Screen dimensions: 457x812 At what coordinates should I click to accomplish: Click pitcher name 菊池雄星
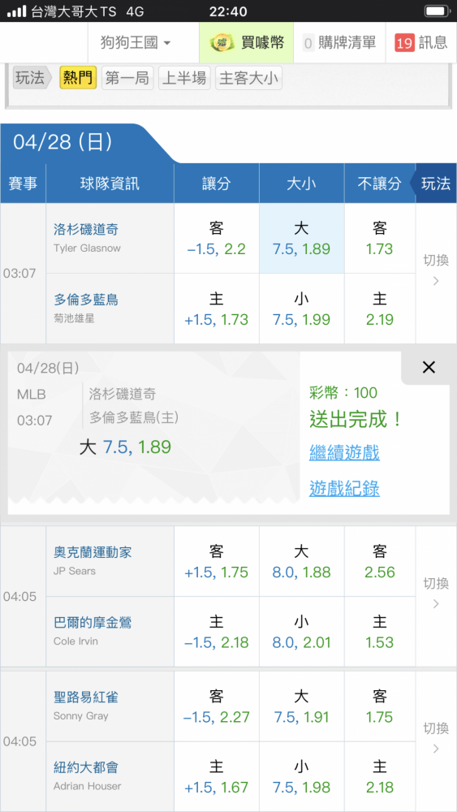pos(74,318)
